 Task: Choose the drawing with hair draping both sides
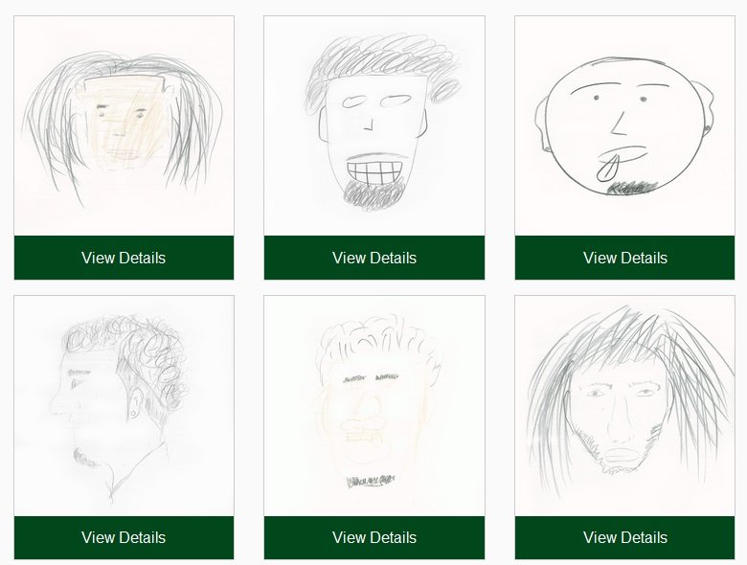[x=124, y=125]
